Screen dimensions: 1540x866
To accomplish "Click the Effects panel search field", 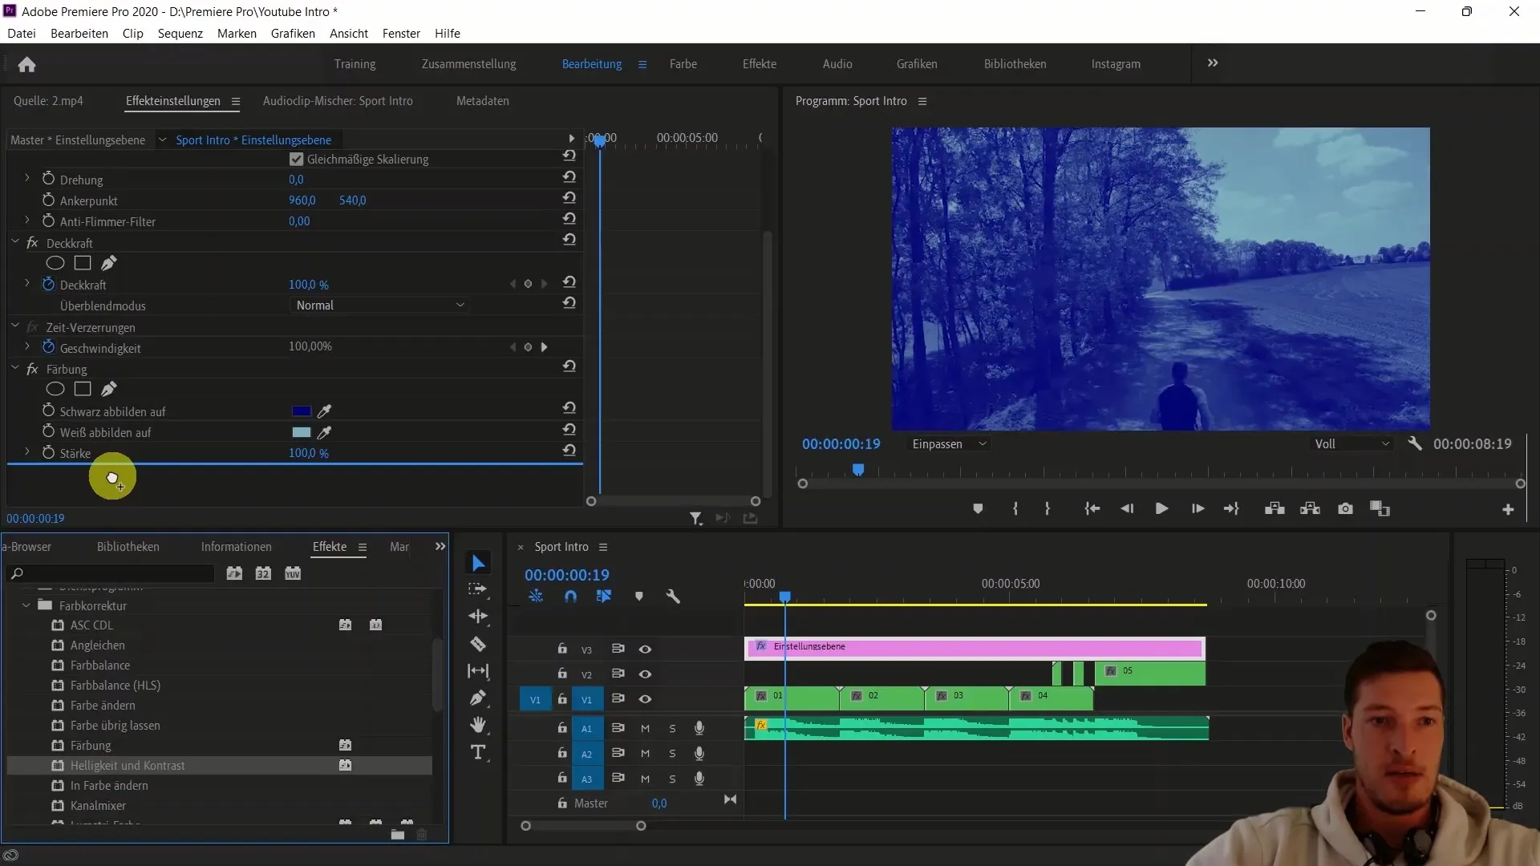I will (x=111, y=573).
